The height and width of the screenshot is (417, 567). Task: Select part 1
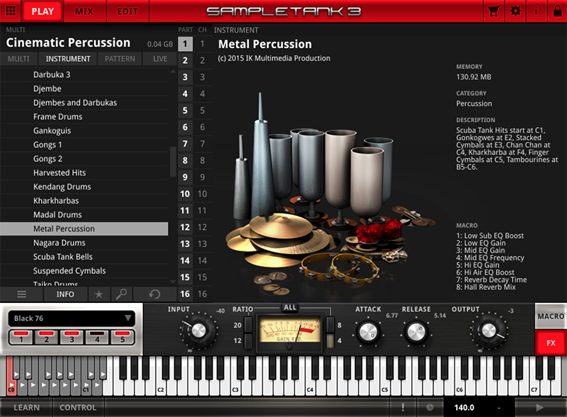(185, 44)
